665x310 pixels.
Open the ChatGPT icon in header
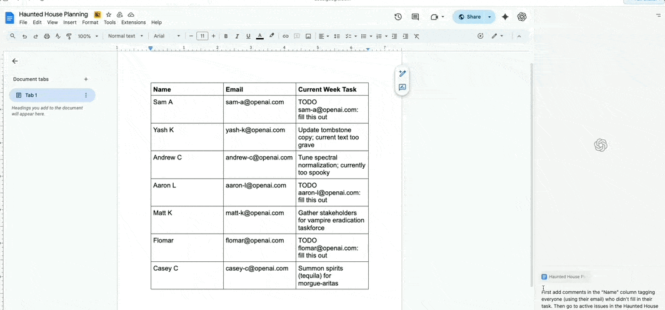pyautogui.click(x=522, y=17)
